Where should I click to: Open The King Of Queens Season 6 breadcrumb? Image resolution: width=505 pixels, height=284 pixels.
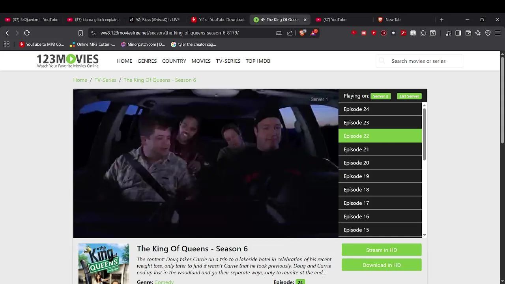click(160, 80)
